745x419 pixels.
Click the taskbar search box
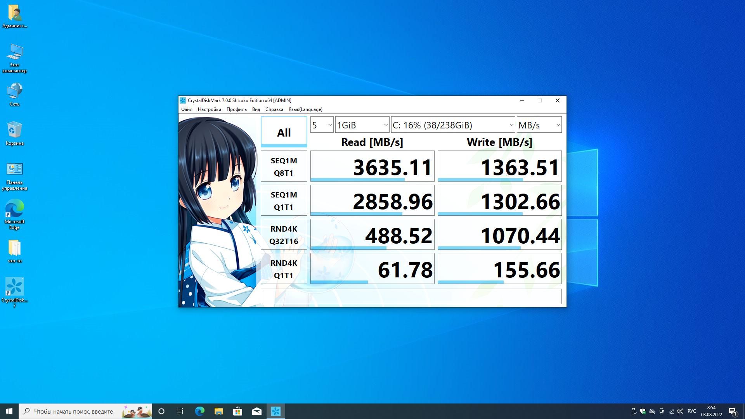(85, 411)
